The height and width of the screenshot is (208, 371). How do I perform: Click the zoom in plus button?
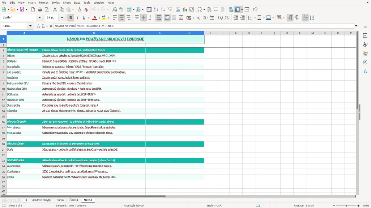(x=359, y=206)
